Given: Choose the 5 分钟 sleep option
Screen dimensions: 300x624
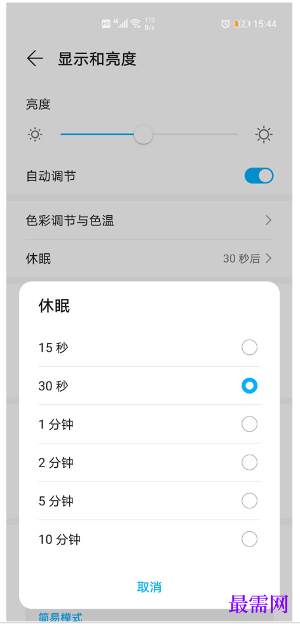Looking at the screenshot, I should click(x=149, y=501).
